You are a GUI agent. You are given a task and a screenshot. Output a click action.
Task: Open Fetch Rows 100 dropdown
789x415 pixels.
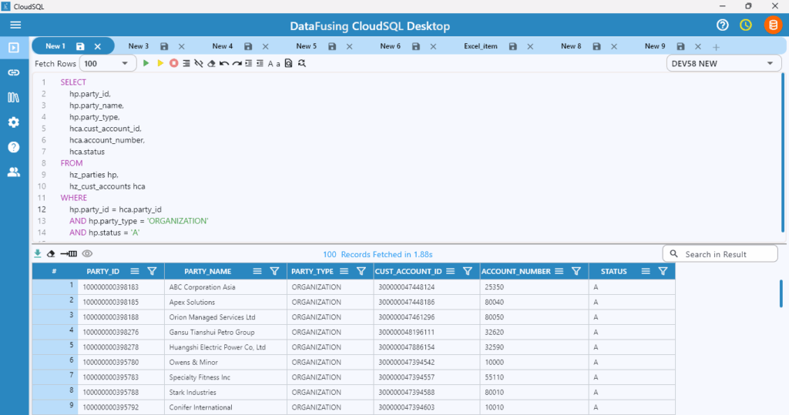pos(108,63)
